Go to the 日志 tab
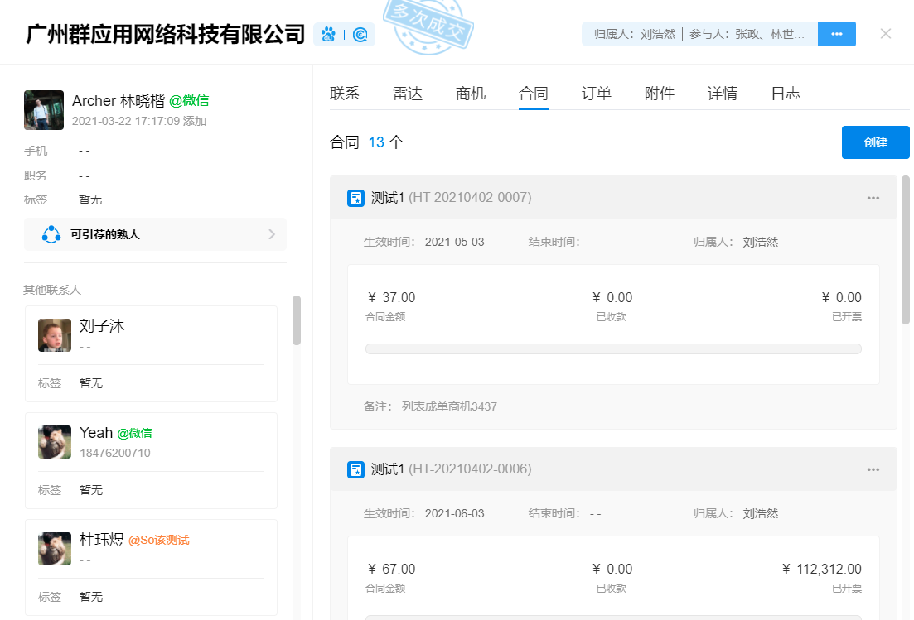 point(786,94)
